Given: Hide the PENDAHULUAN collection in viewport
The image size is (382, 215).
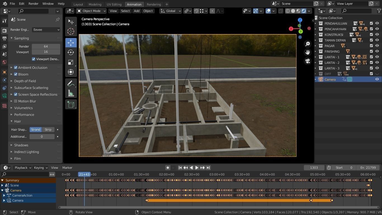Looking at the screenshot, I should (x=377, y=24).
